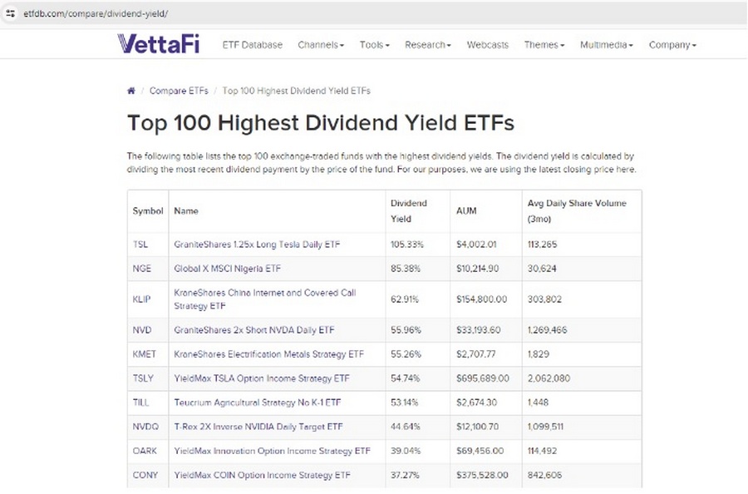The image size is (748, 494).
Task: Open Webcasts from the navigation bar
Action: [x=487, y=46]
